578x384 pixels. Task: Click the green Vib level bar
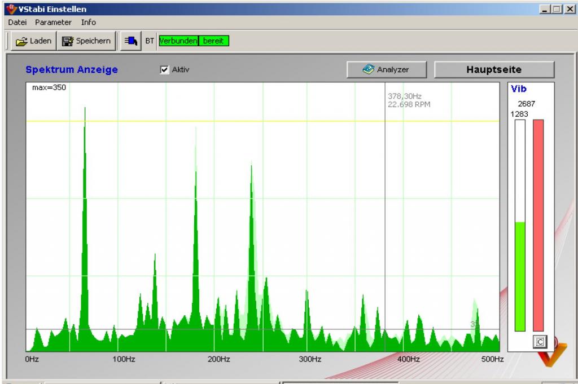(x=520, y=276)
